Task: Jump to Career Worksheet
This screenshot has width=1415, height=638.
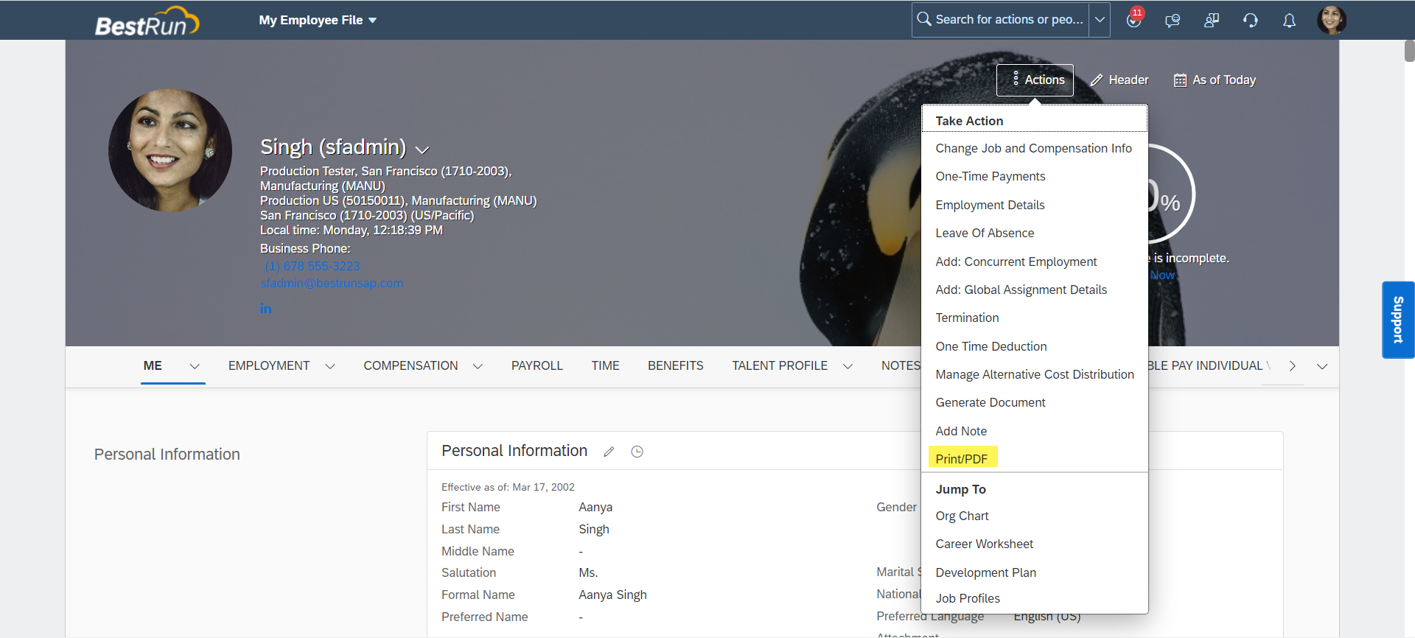Action: pos(984,544)
